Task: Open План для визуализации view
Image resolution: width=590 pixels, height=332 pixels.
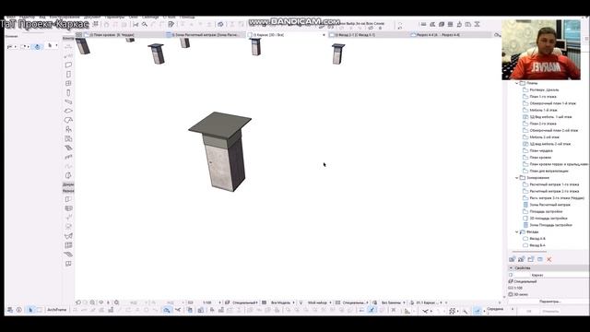Action: click(x=549, y=172)
